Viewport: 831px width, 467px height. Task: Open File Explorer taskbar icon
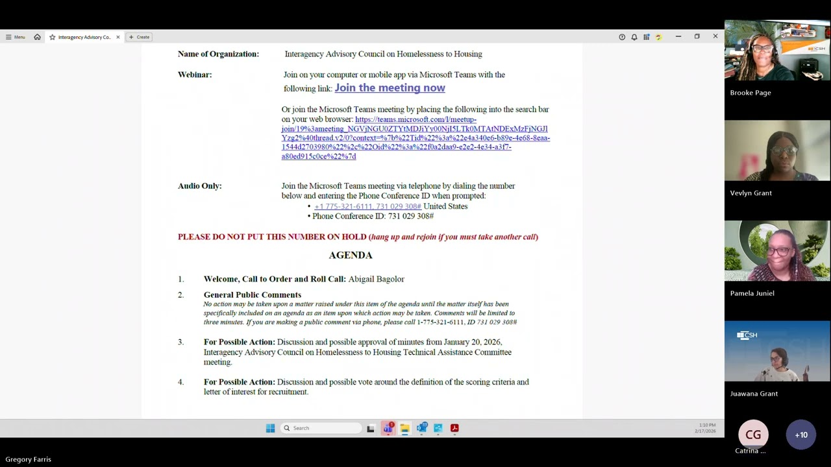click(404, 428)
